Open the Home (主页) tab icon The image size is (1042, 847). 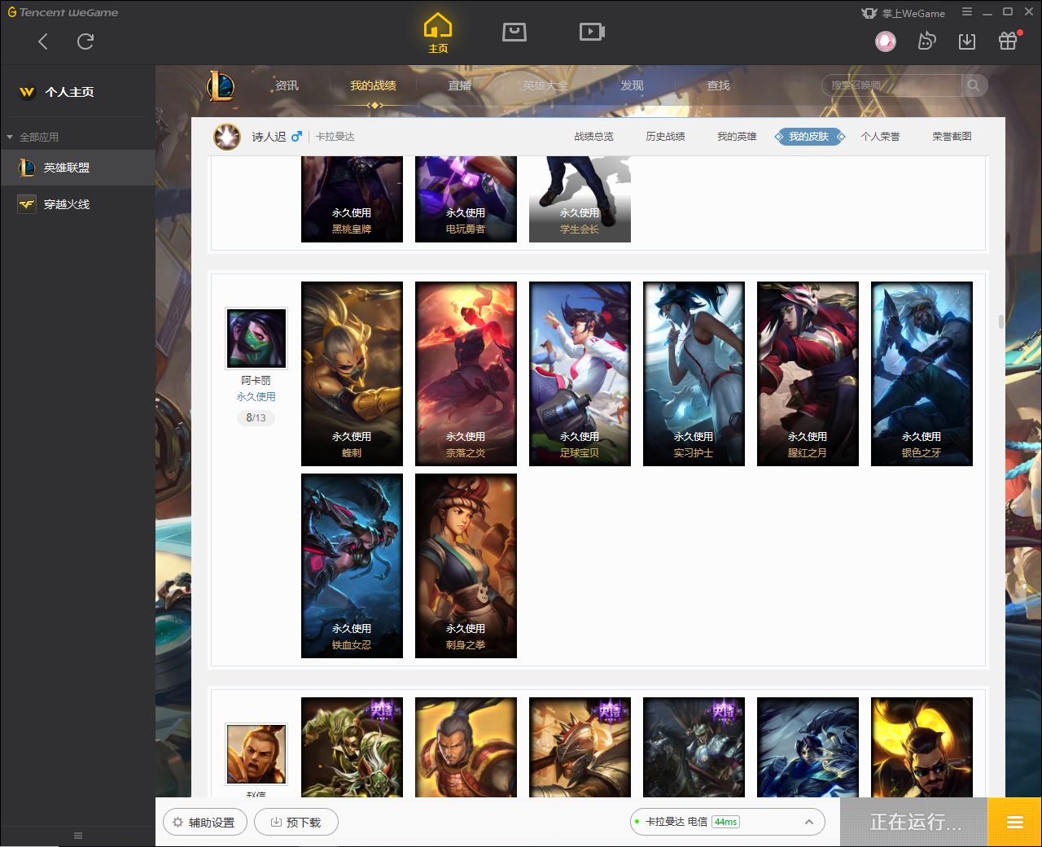pyautogui.click(x=438, y=33)
